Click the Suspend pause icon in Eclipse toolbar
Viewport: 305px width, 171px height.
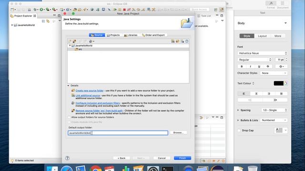click(x=120, y=9)
